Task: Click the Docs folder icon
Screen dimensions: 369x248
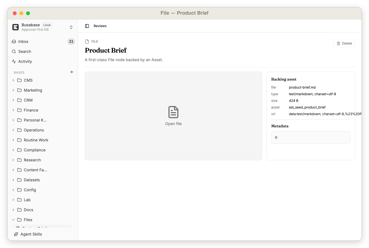Action: point(19,210)
